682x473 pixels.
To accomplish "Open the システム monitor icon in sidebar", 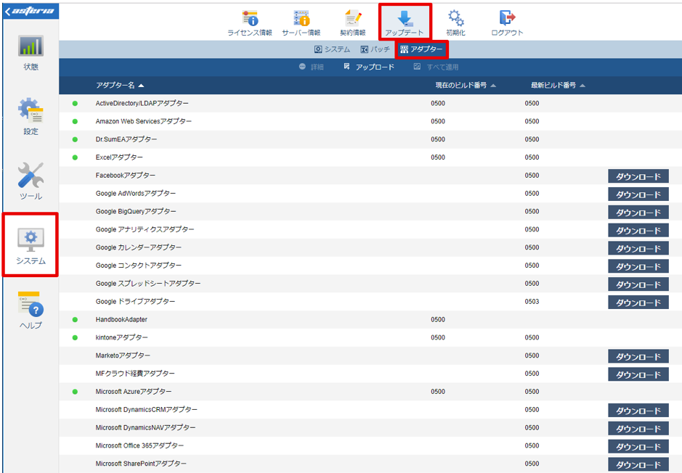I will click(31, 239).
